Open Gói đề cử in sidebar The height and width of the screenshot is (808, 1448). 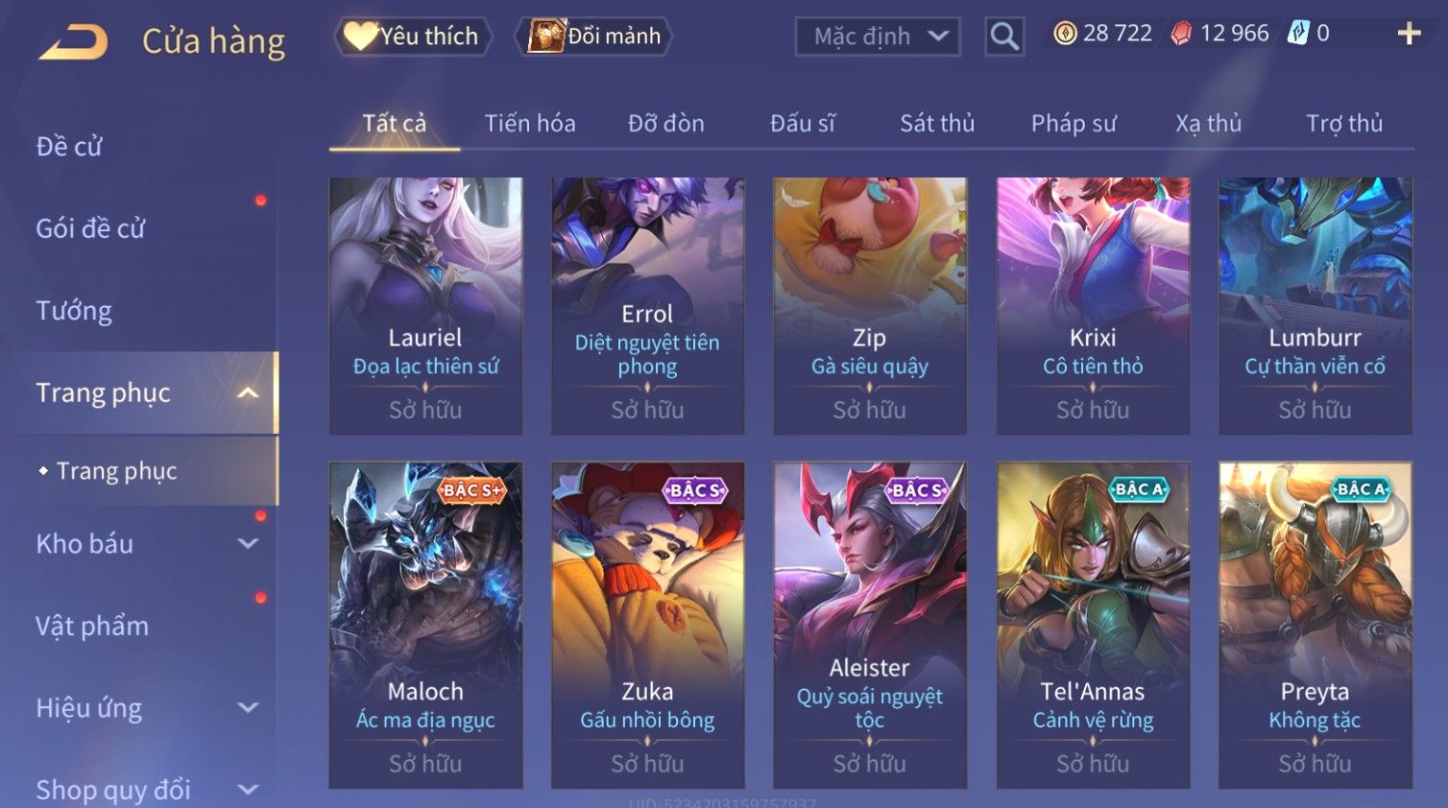(x=90, y=228)
